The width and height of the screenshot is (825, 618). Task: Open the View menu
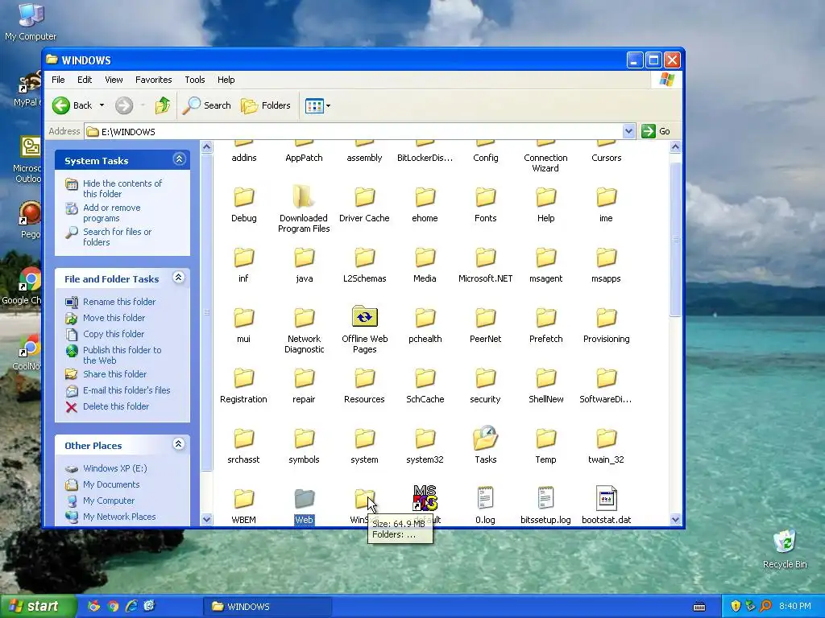pos(114,80)
